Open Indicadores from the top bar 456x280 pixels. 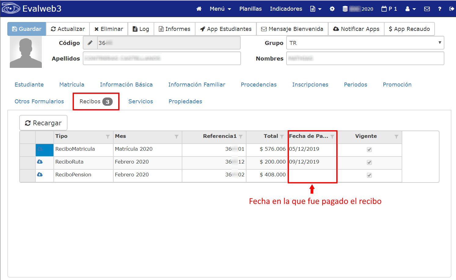click(x=286, y=9)
